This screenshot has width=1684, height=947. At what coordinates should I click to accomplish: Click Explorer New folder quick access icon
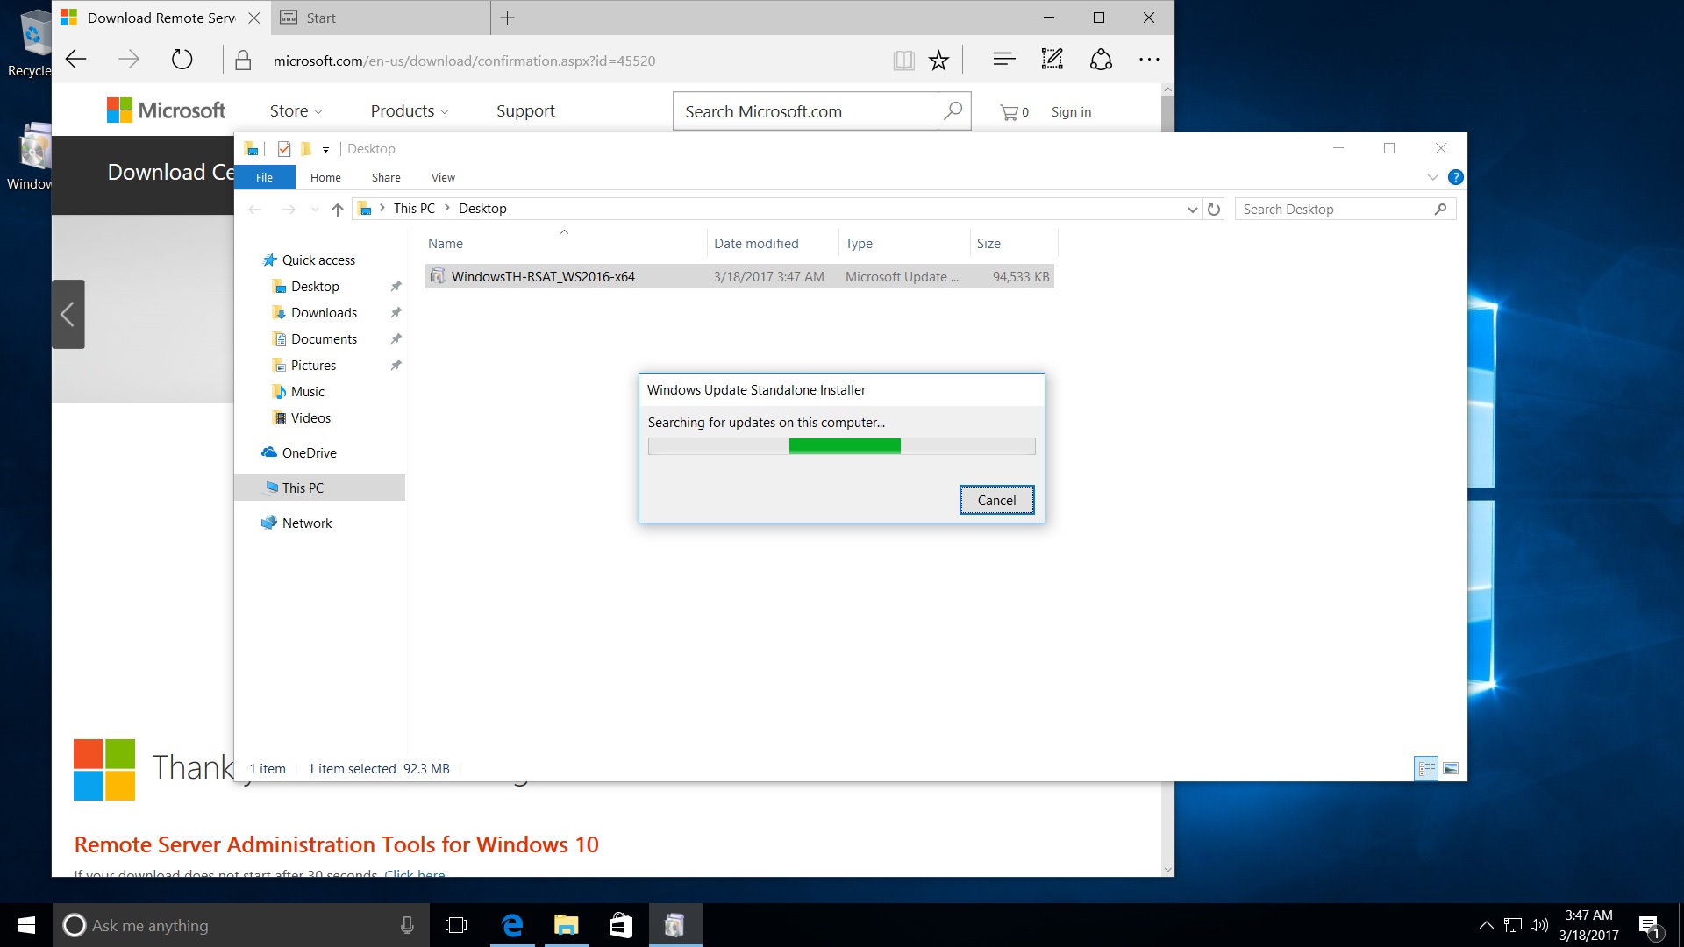(306, 149)
